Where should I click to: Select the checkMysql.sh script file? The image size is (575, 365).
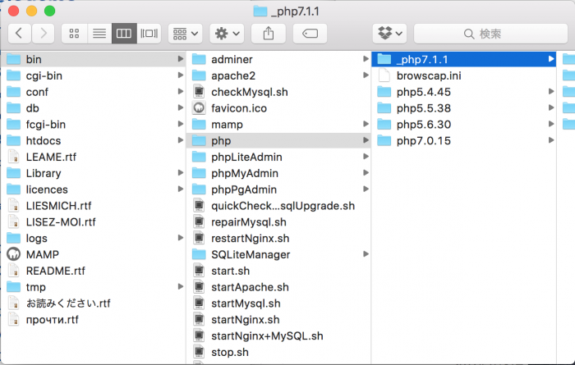(x=250, y=92)
